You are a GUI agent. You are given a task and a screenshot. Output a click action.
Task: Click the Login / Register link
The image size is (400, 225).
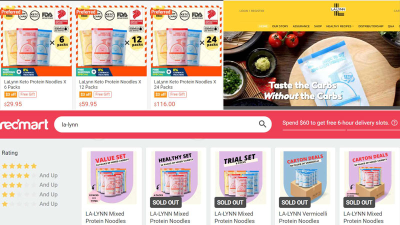point(252,11)
